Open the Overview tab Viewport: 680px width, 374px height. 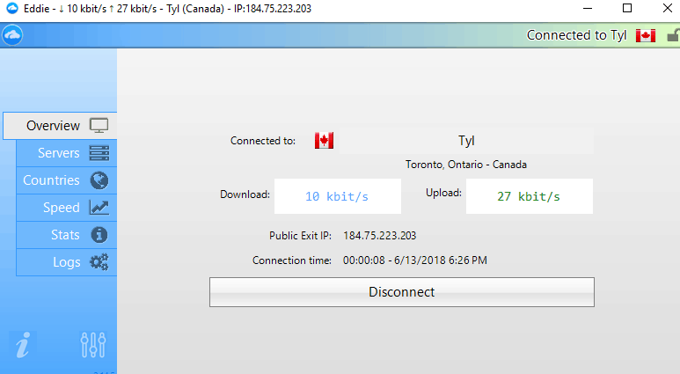60,126
